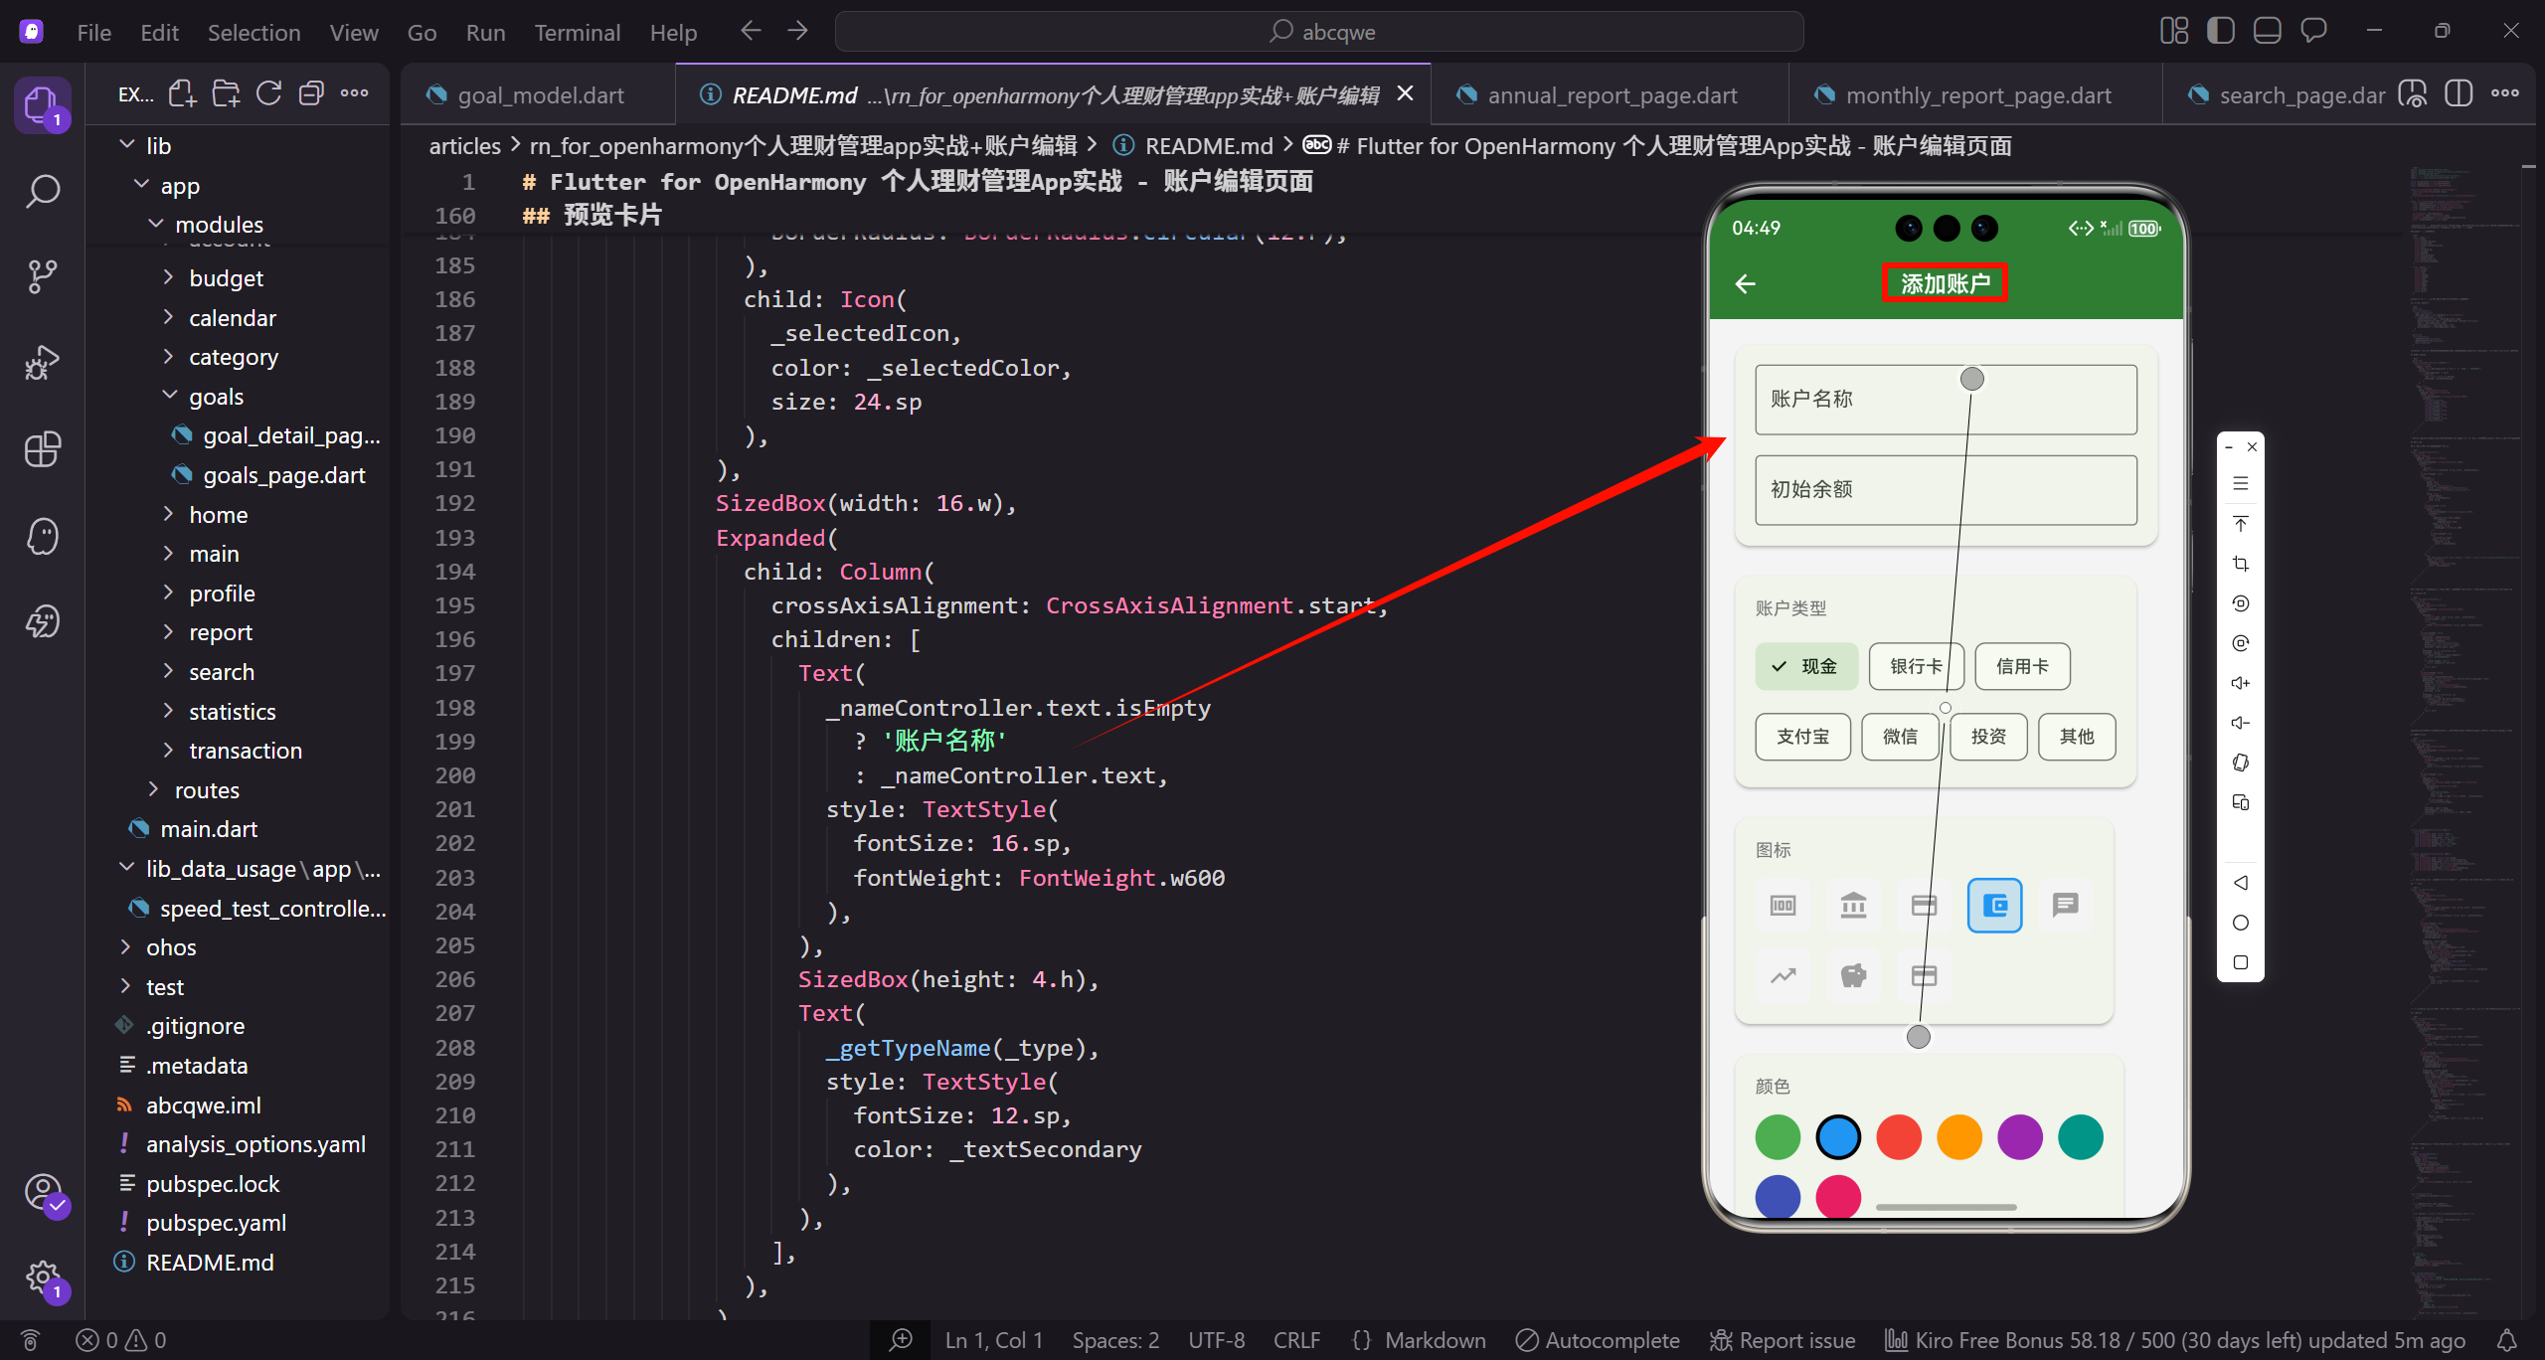Expand the routes folder
The height and width of the screenshot is (1360, 2545).
click(x=207, y=790)
